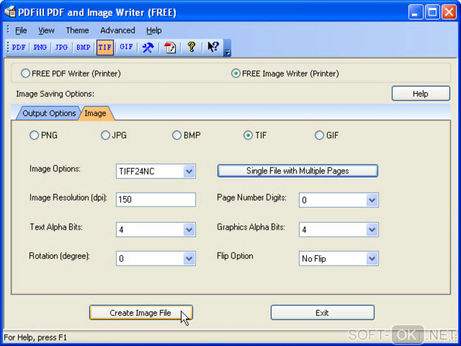
Task: Activate the arrow-question context help icon
Action: [x=213, y=47]
